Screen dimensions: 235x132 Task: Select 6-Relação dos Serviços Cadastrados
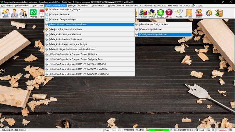click(x=90, y=34)
